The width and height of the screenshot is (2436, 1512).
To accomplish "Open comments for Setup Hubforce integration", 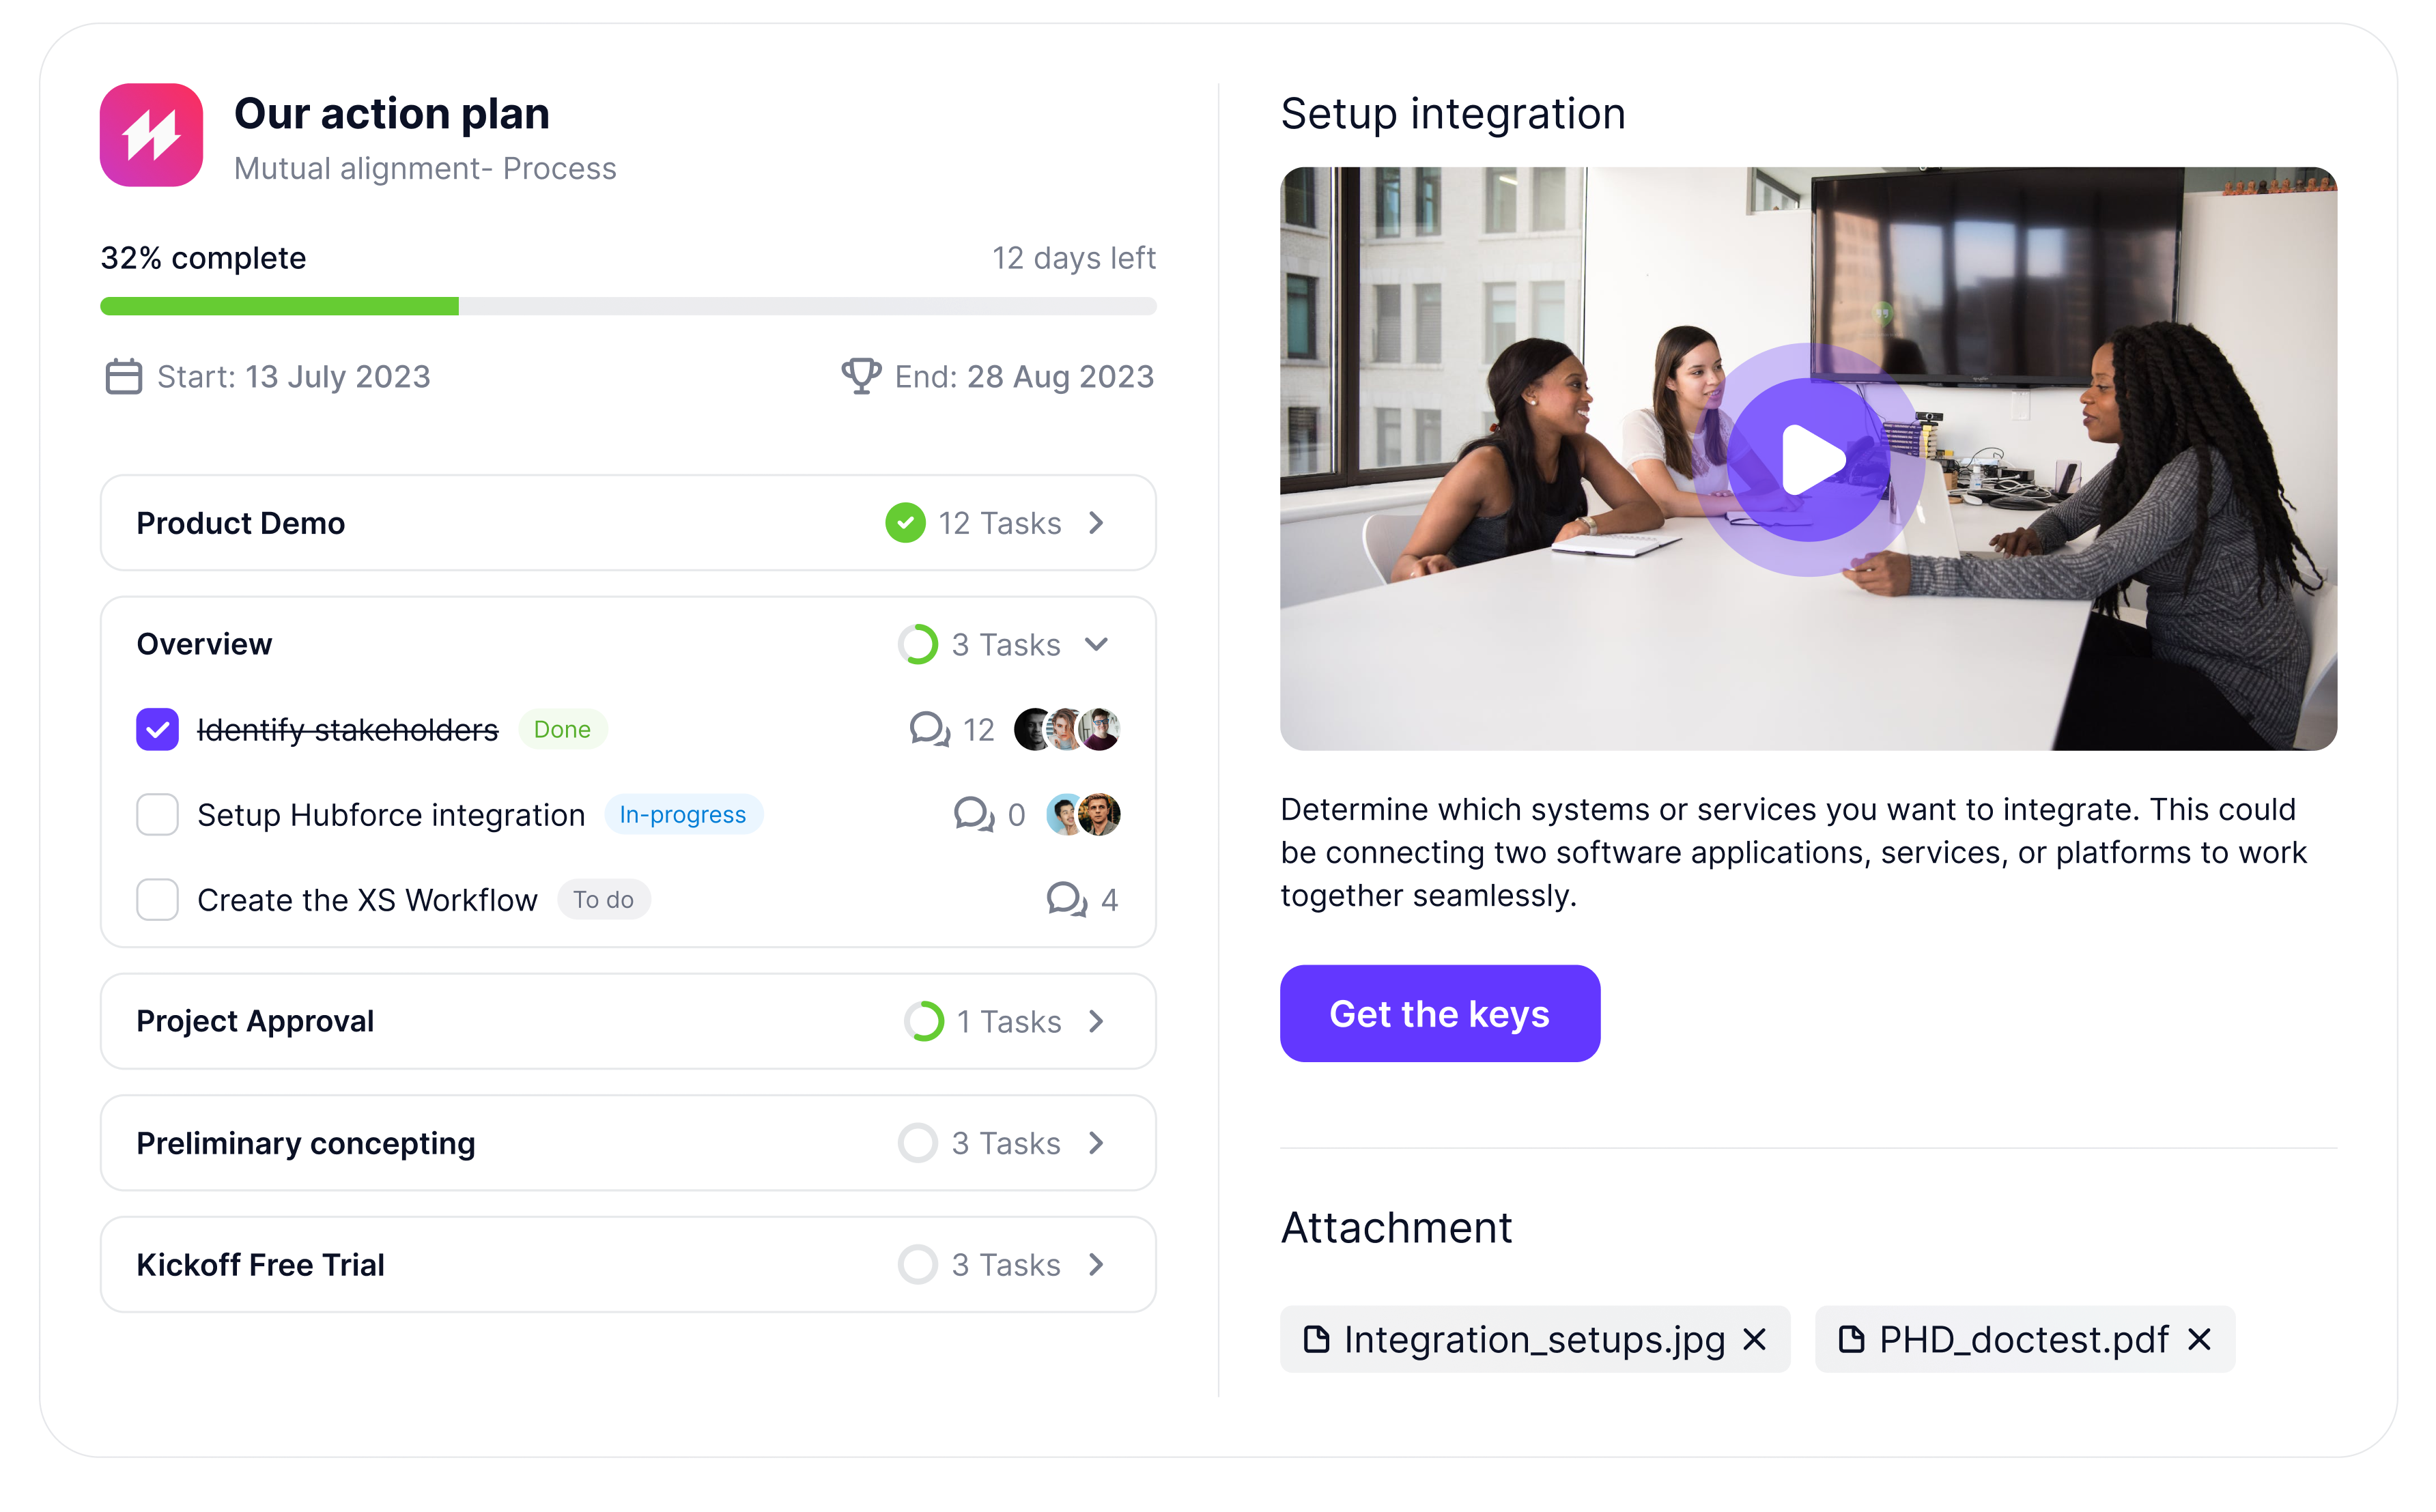I will pyautogui.click(x=974, y=815).
